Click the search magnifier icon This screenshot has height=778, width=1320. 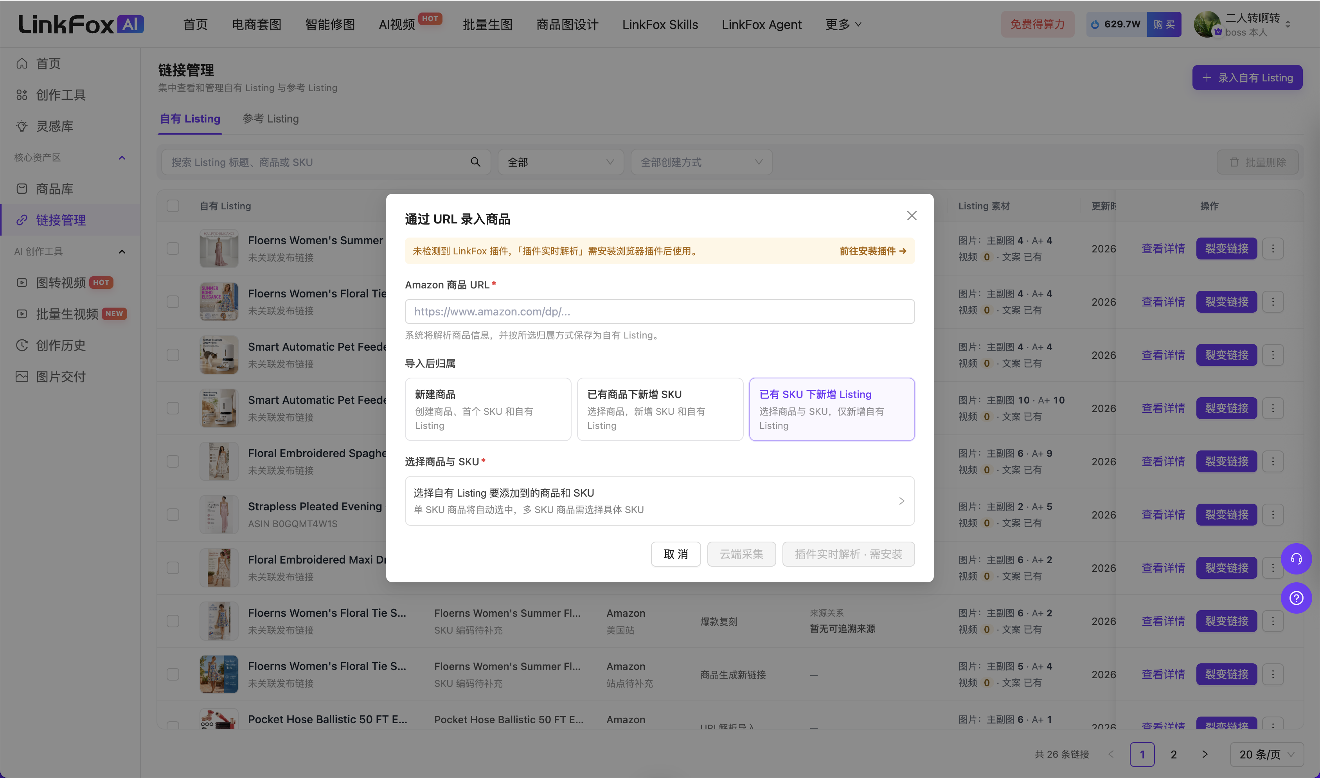(x=475, y=162)
